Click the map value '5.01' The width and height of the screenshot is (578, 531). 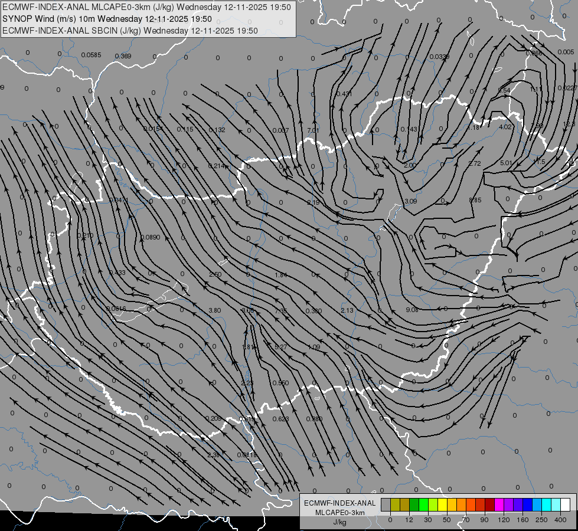click(x=507, y=162)
